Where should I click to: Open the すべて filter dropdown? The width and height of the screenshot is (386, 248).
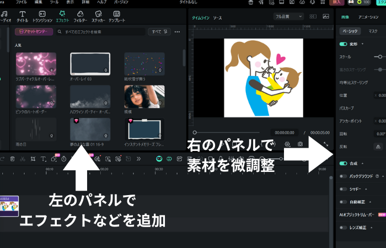point(159,32)
